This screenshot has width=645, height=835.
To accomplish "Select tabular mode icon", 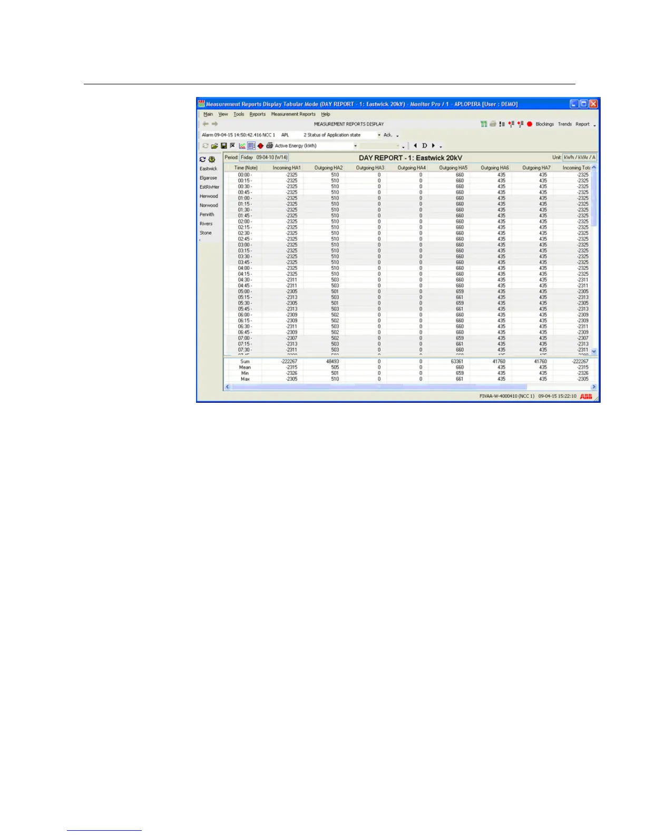I will pos(251,145).
